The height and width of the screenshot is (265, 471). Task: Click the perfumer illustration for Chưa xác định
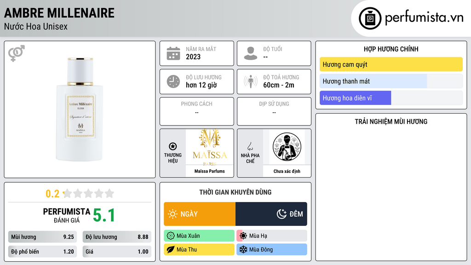[287, 147]
